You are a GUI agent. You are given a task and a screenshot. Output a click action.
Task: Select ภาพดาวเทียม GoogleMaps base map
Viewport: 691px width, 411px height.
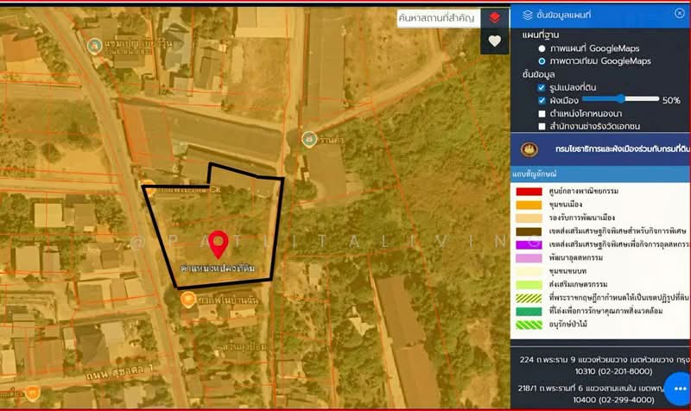[x=542, y=61]
